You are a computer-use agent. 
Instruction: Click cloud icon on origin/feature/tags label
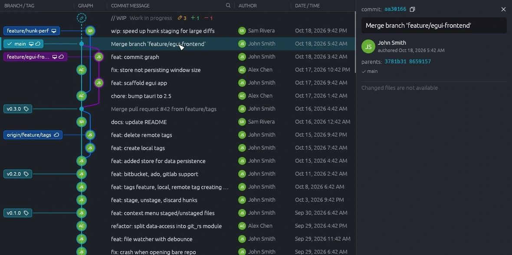[x=56, y=135]
